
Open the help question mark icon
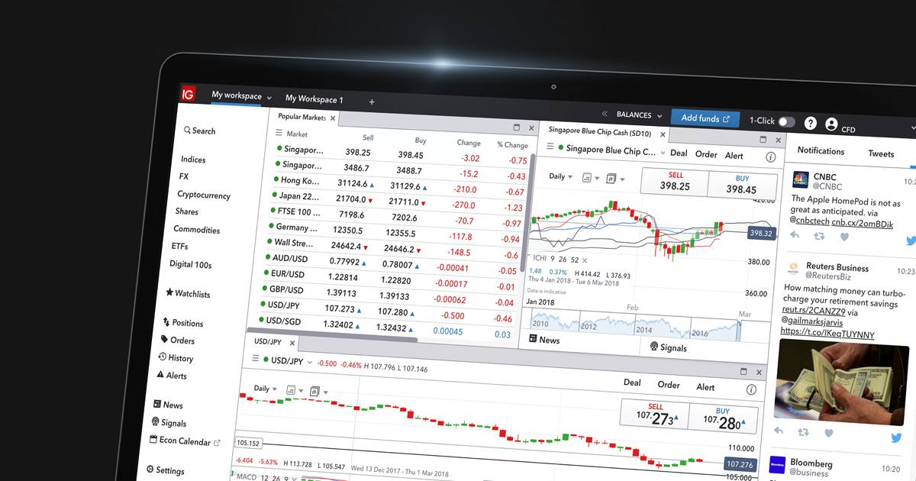811,123
